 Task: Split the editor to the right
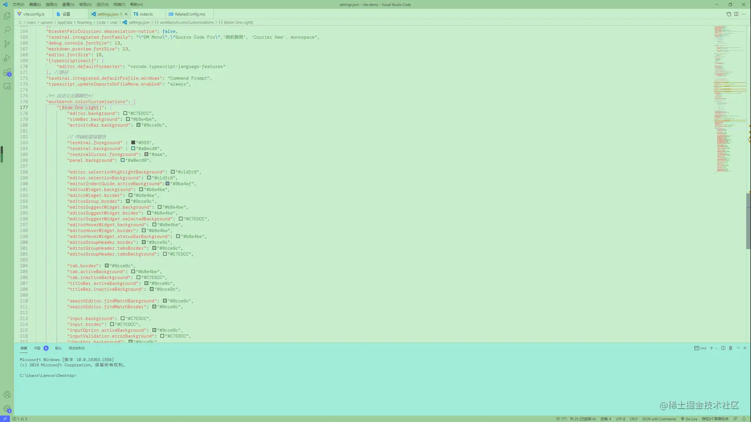point(736,14)
